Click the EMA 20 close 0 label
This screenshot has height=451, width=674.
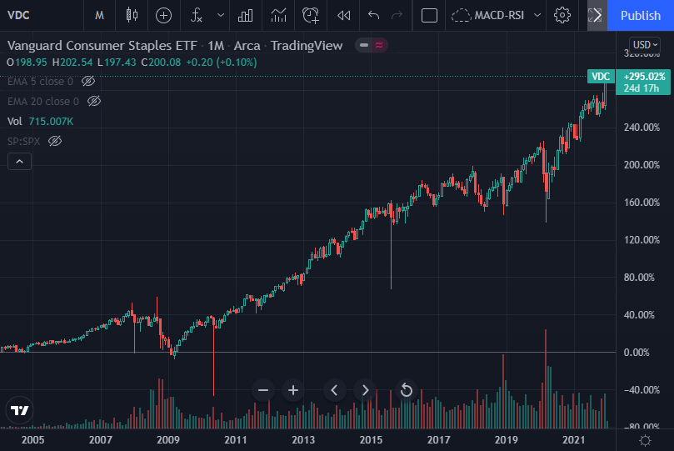tap(43, 101)
